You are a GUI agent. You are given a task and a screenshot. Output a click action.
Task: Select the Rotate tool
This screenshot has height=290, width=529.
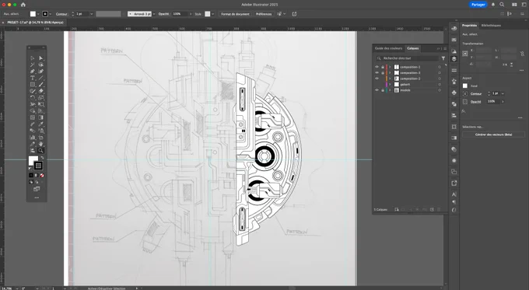pos(33,97)
